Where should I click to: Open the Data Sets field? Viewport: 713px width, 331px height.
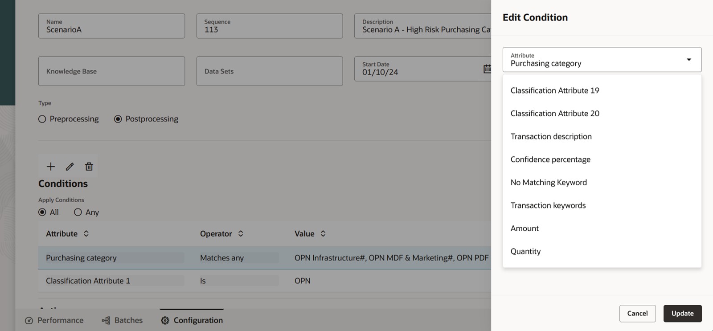[270, 71]
